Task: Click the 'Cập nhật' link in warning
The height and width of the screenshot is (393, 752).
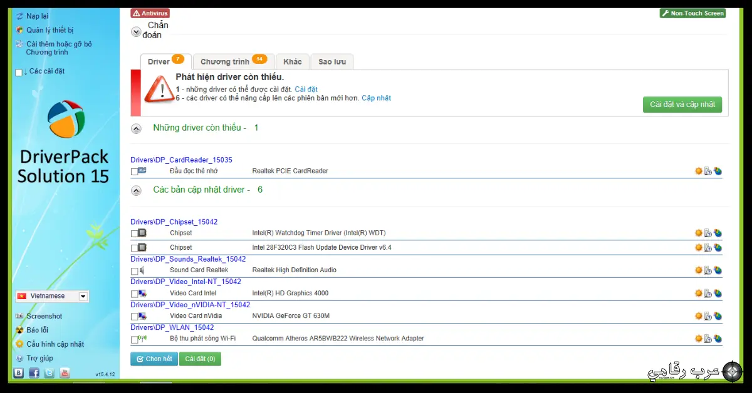Action: [x=376, y=98]
